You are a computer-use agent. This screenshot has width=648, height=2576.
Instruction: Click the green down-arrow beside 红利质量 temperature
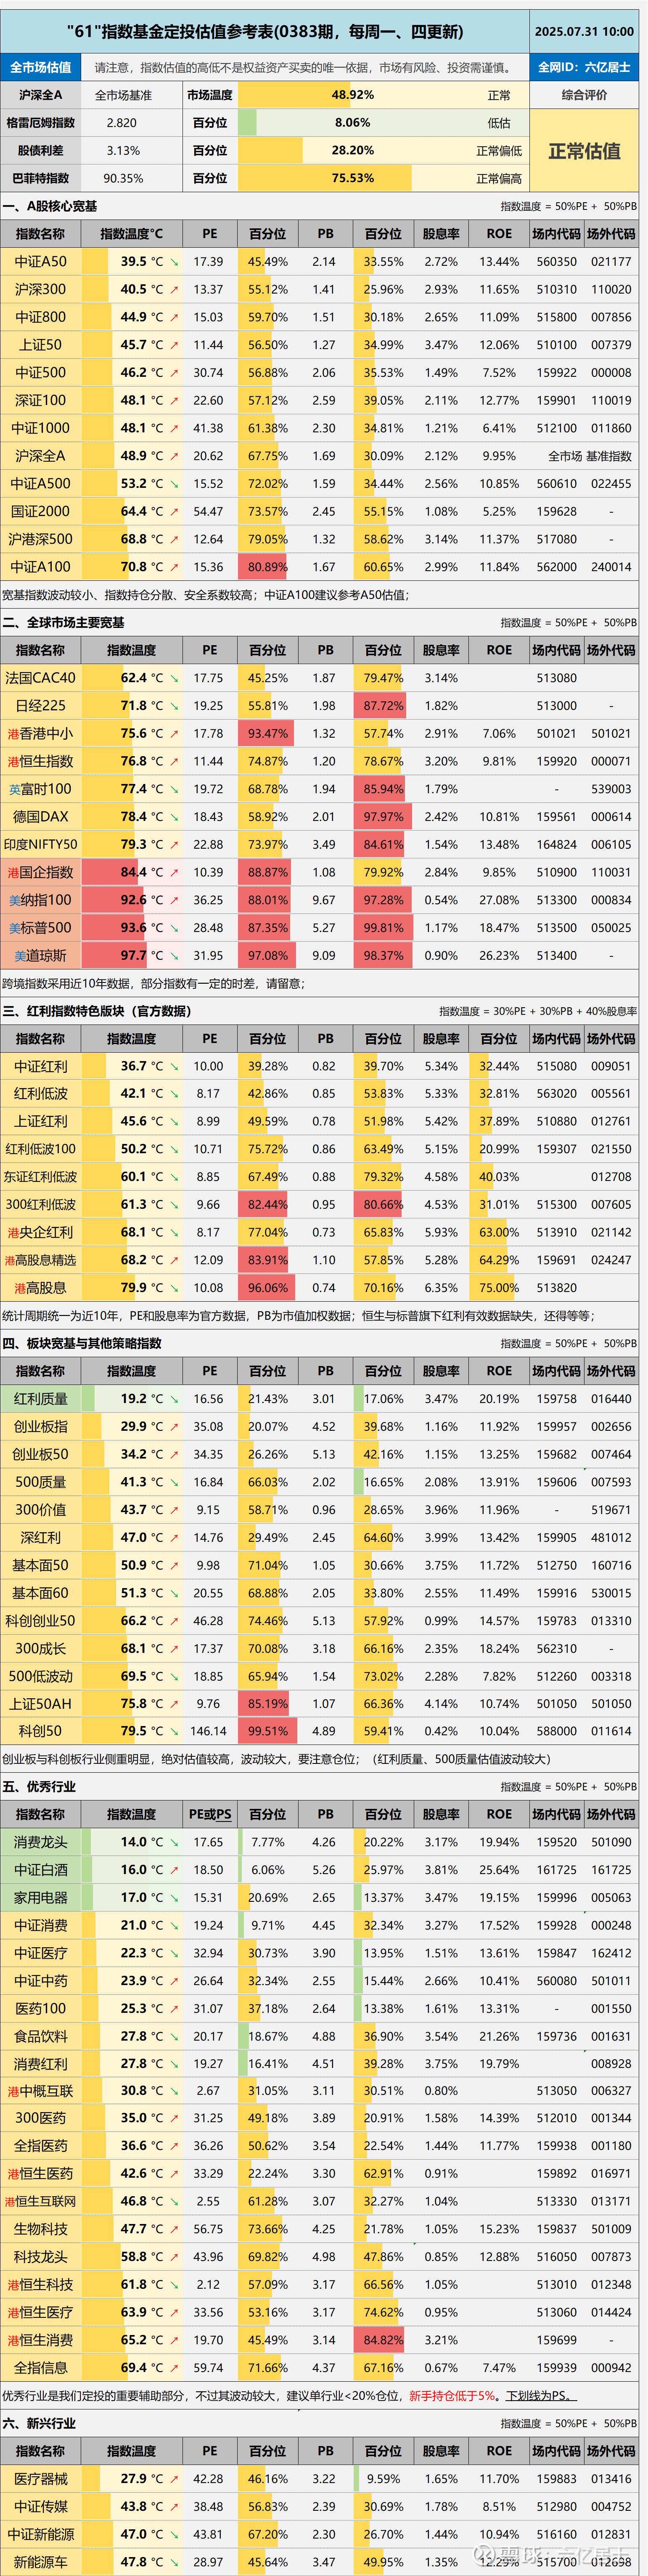click(175, 1399)
